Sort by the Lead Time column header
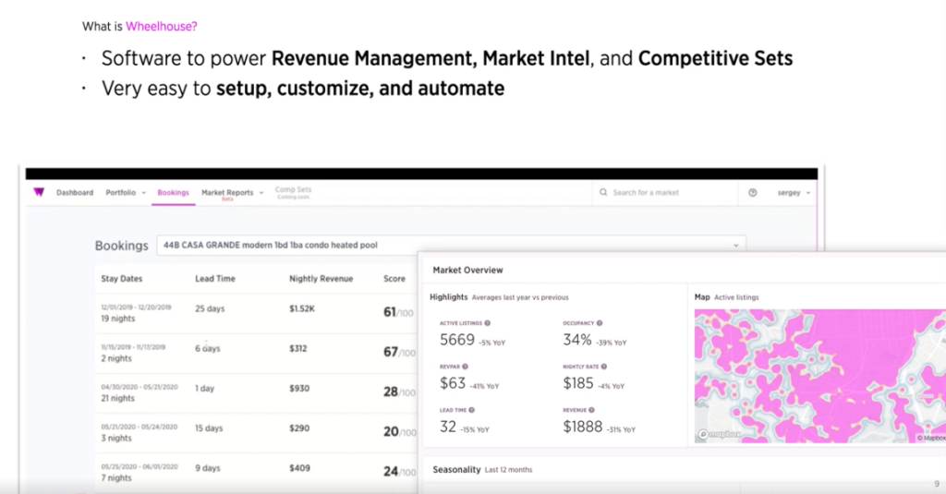Screen dimensions: 946x494 pos(215,279)
